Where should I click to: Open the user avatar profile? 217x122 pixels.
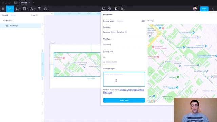click(195, 9)
